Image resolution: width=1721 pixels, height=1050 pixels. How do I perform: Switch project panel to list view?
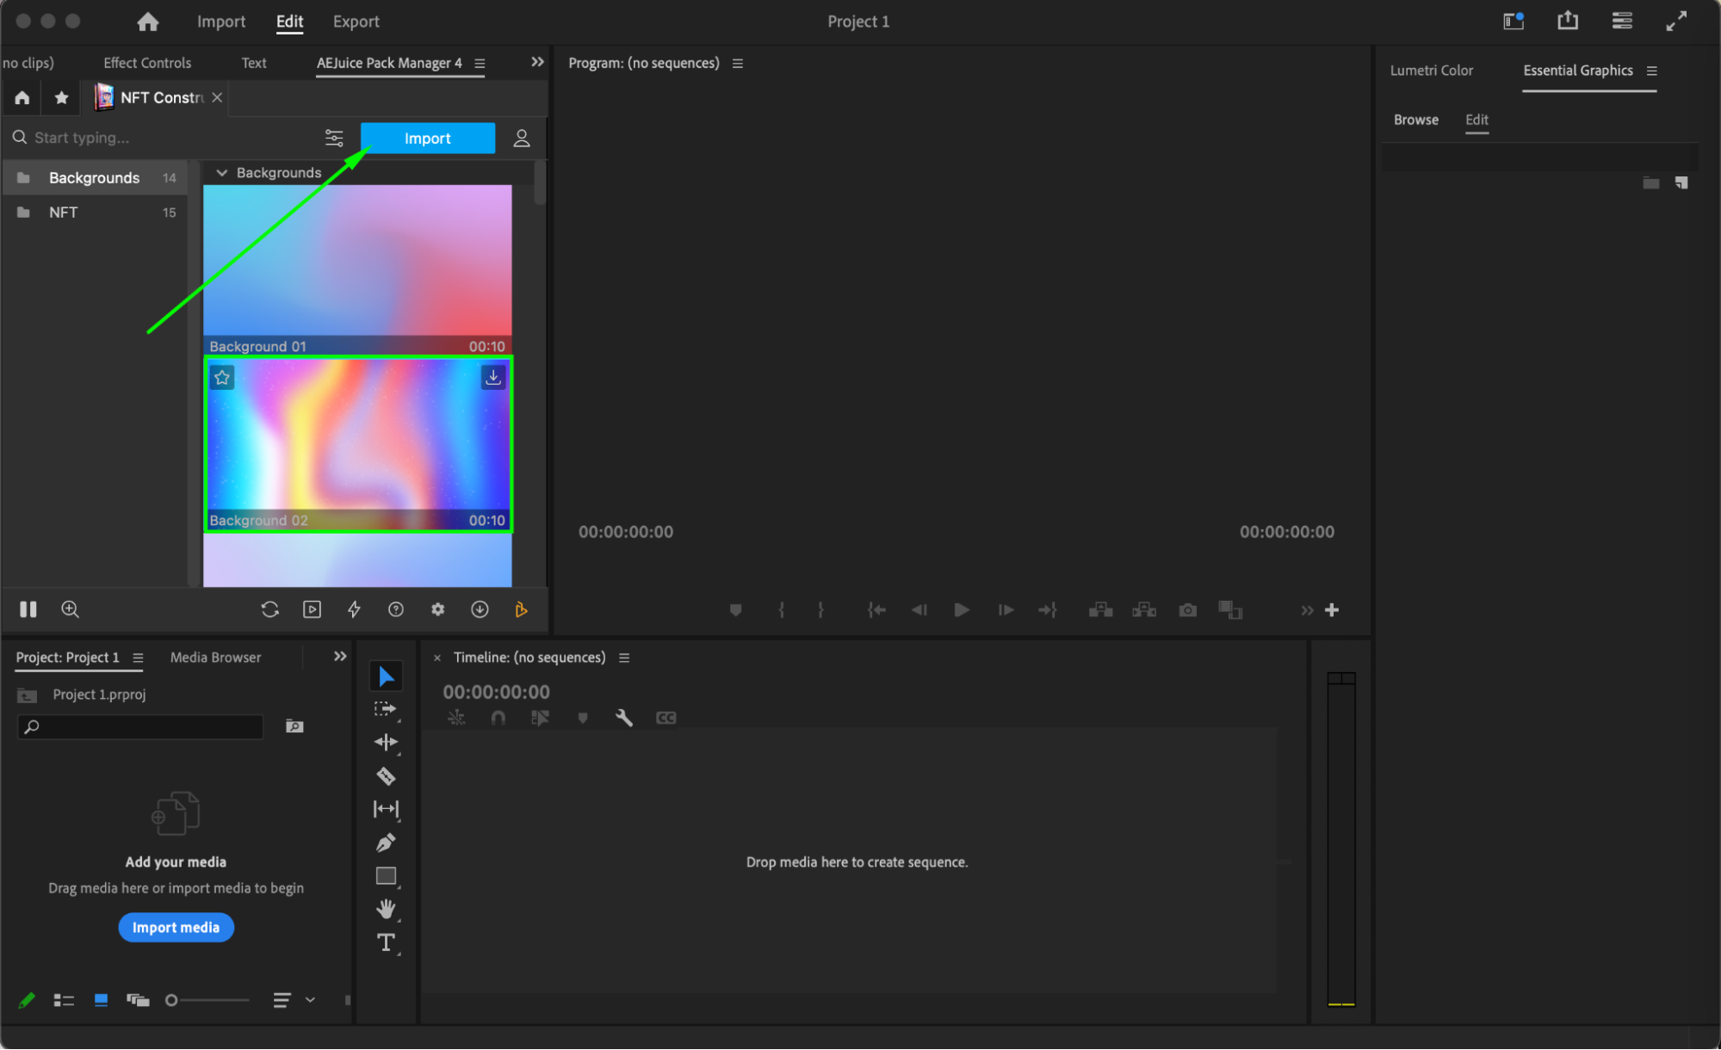[64, 1000]
